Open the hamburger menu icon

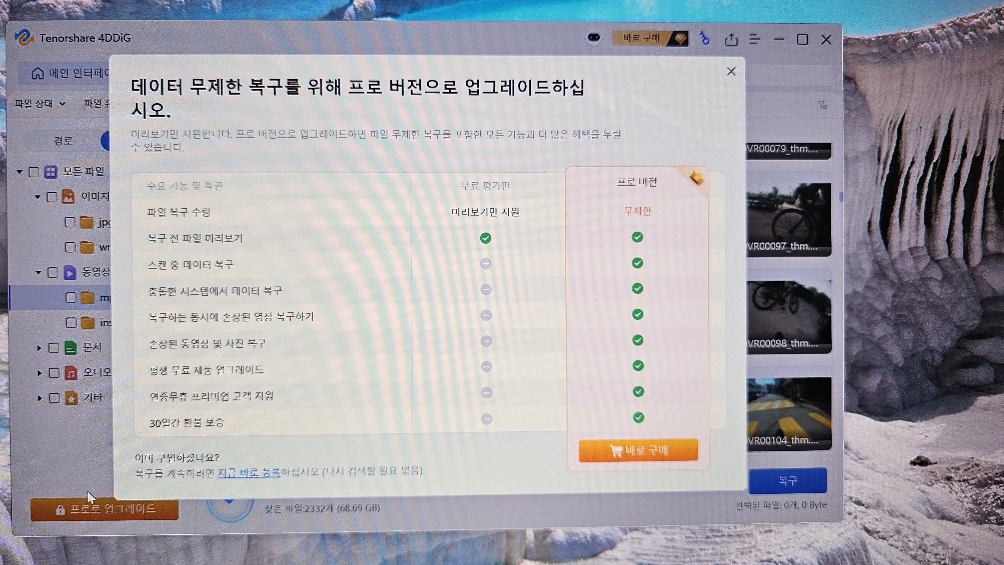755,39
